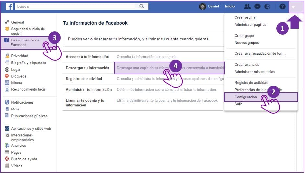Click the Biografía y etiquetado icon

[x=7, y=63]
